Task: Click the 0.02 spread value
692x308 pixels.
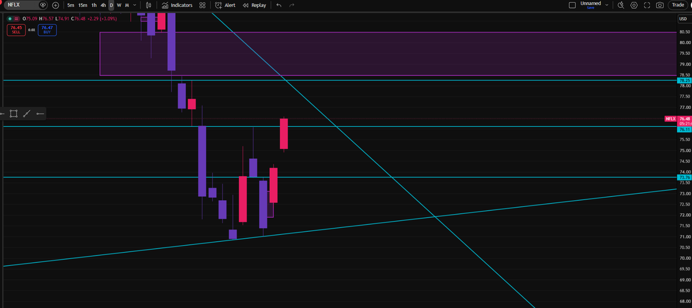Action: pyautogui.click(x=31, y=29)
